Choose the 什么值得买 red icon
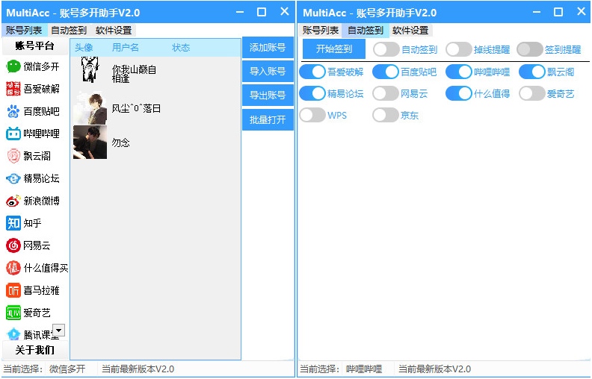Image resolution: width=592 pixels, height=379 pixels. point(13,268)
